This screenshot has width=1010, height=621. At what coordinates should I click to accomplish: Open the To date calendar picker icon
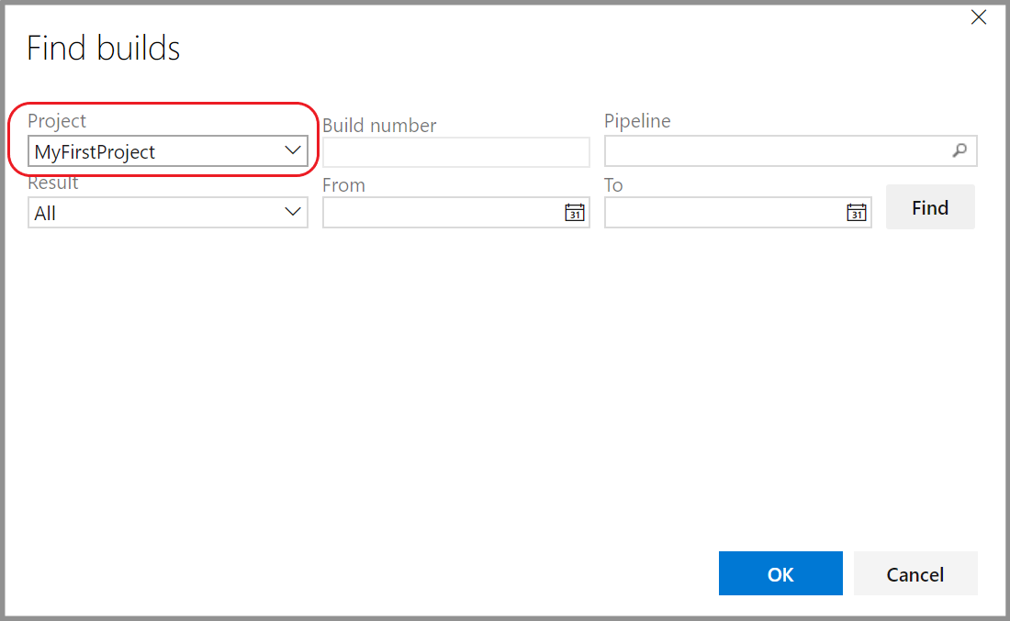pyautogui.click(x=857, y=212)
